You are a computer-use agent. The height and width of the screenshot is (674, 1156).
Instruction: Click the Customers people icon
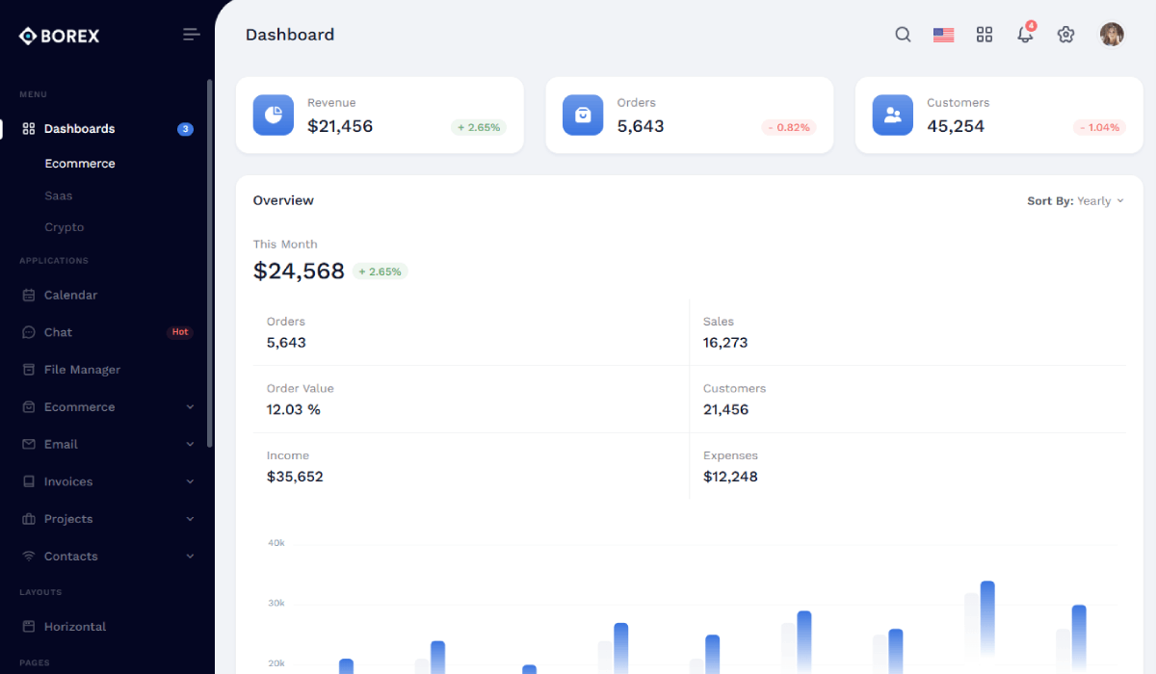[893, 115]
